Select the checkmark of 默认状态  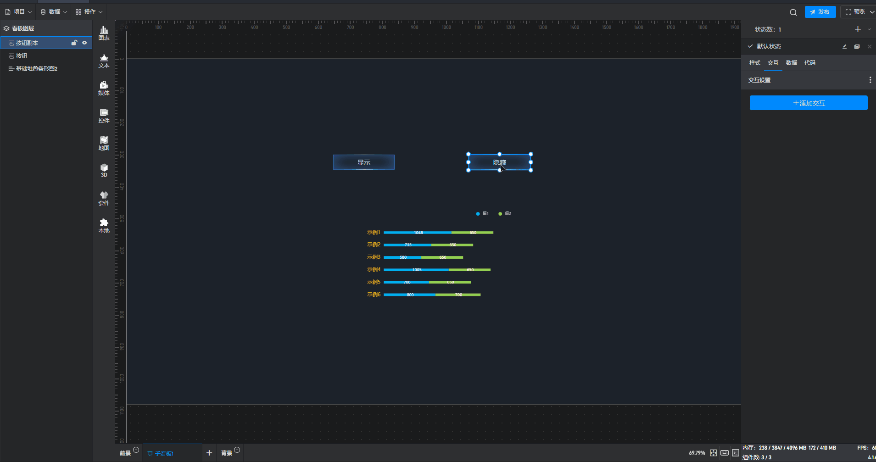pyautogui.click(x=750, y=46)
